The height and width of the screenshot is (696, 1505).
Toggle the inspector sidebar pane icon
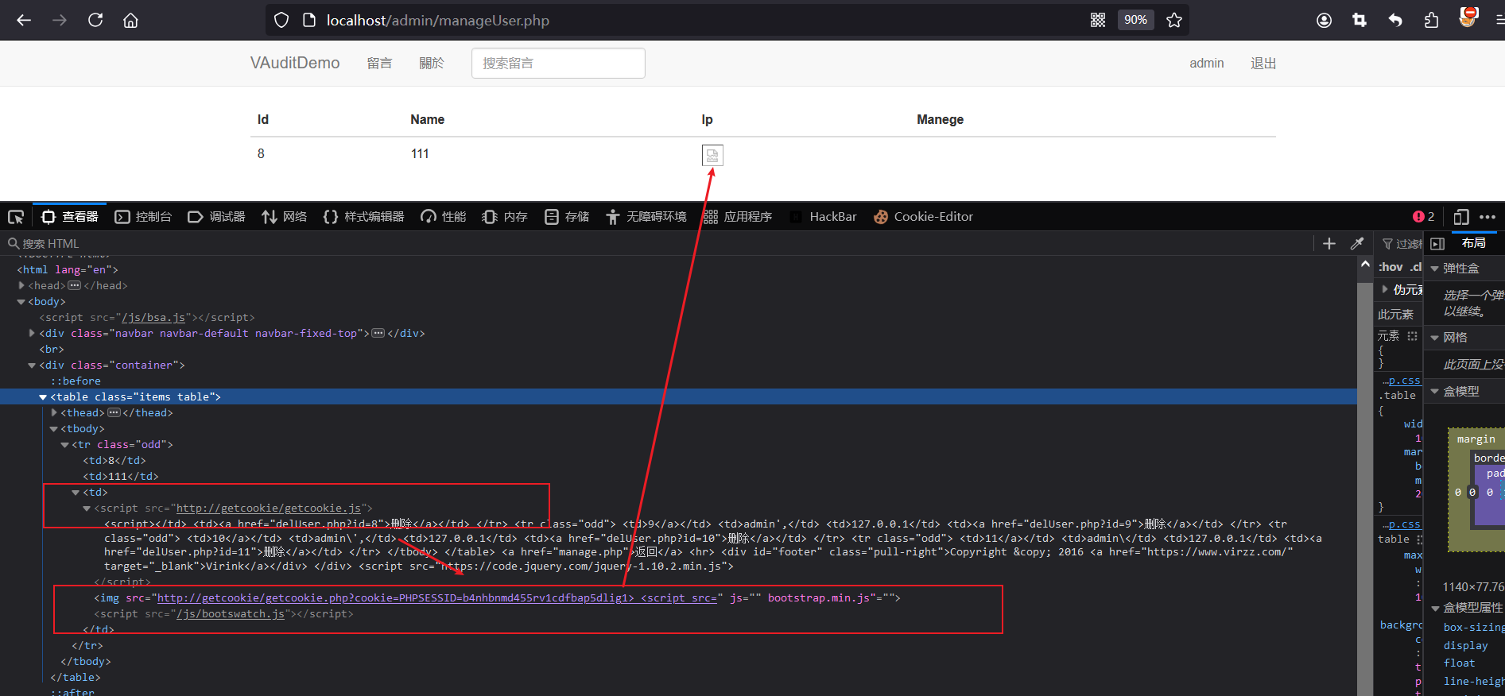(1437, 244)
